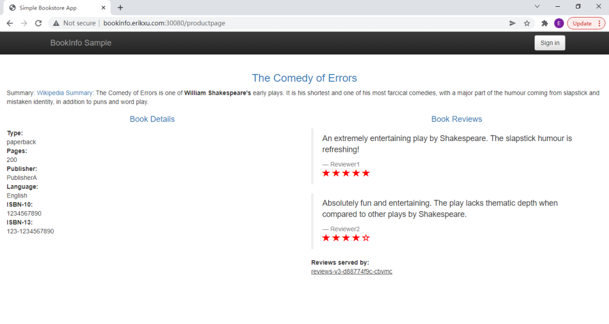Screen dimensions: 609x324
Task: Click the BookInfo Sample navbar brand
Action: (x=81, y=43)
